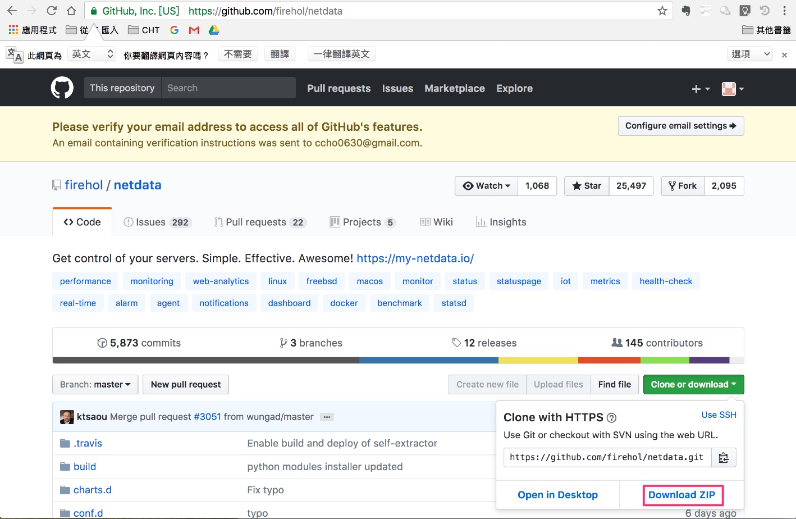Click Find file button
Screen dimensions: 796x519
(615, 385)
